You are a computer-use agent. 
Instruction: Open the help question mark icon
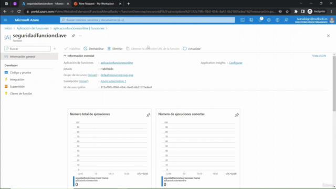coord(278,20)
